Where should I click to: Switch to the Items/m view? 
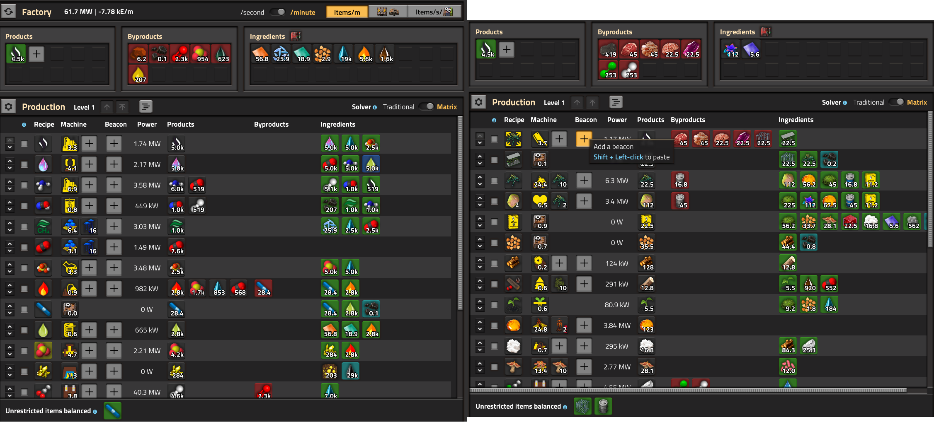pos(347,12)
